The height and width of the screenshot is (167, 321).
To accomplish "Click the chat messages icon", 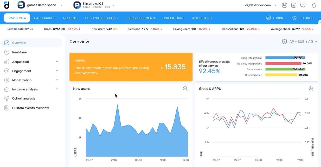I will click(x=303, y=5).
